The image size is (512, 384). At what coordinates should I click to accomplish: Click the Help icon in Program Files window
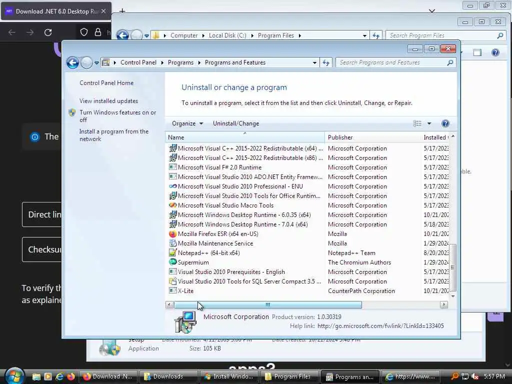coord(495,52)
